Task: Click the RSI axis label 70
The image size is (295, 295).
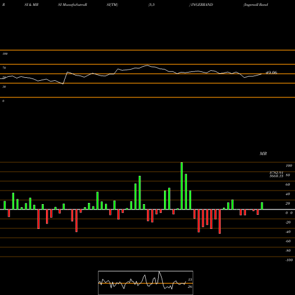Action: [x=4, y=68]
